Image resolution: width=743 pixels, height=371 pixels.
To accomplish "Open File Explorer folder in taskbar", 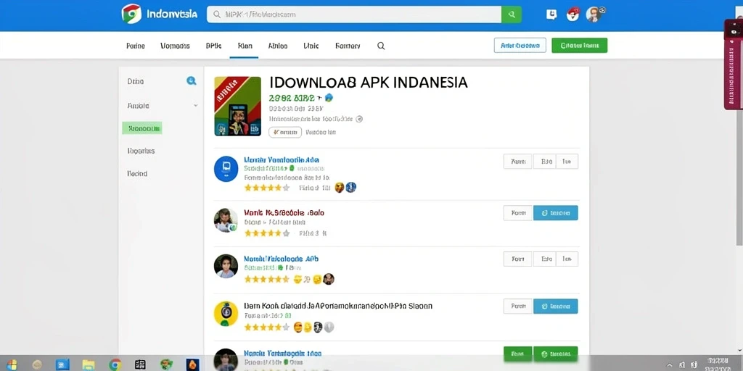I will (88, 364).
